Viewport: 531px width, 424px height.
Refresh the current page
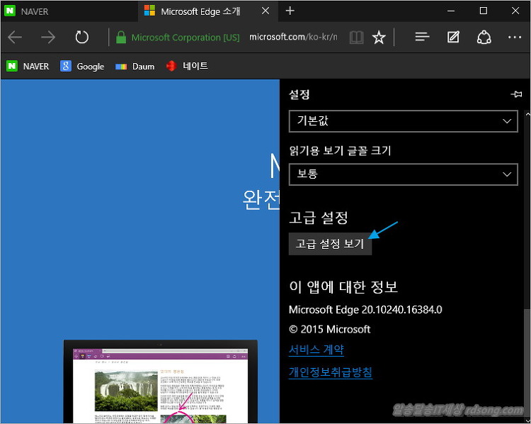82,38
